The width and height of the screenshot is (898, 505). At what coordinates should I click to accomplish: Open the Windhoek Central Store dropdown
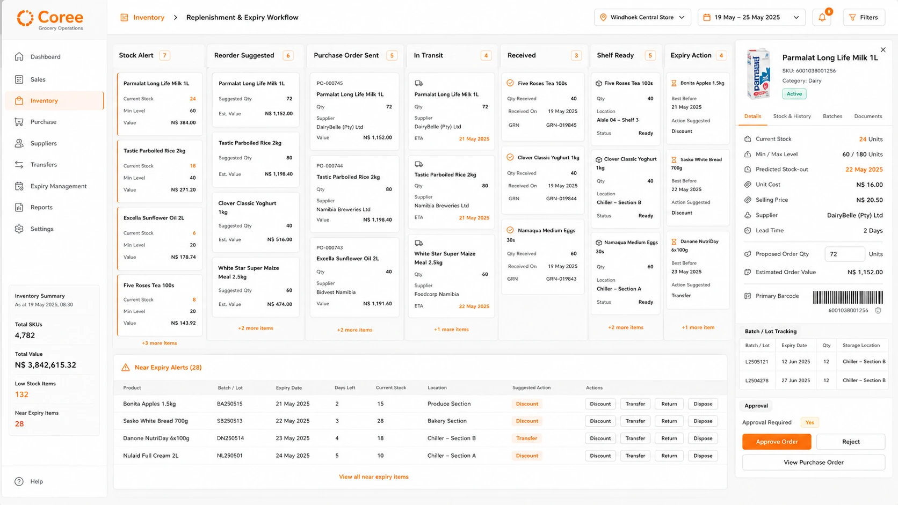(x=642, y=18)
